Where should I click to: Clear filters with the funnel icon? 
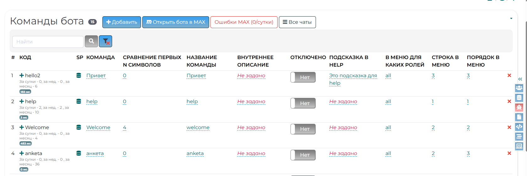click(106, 41)
